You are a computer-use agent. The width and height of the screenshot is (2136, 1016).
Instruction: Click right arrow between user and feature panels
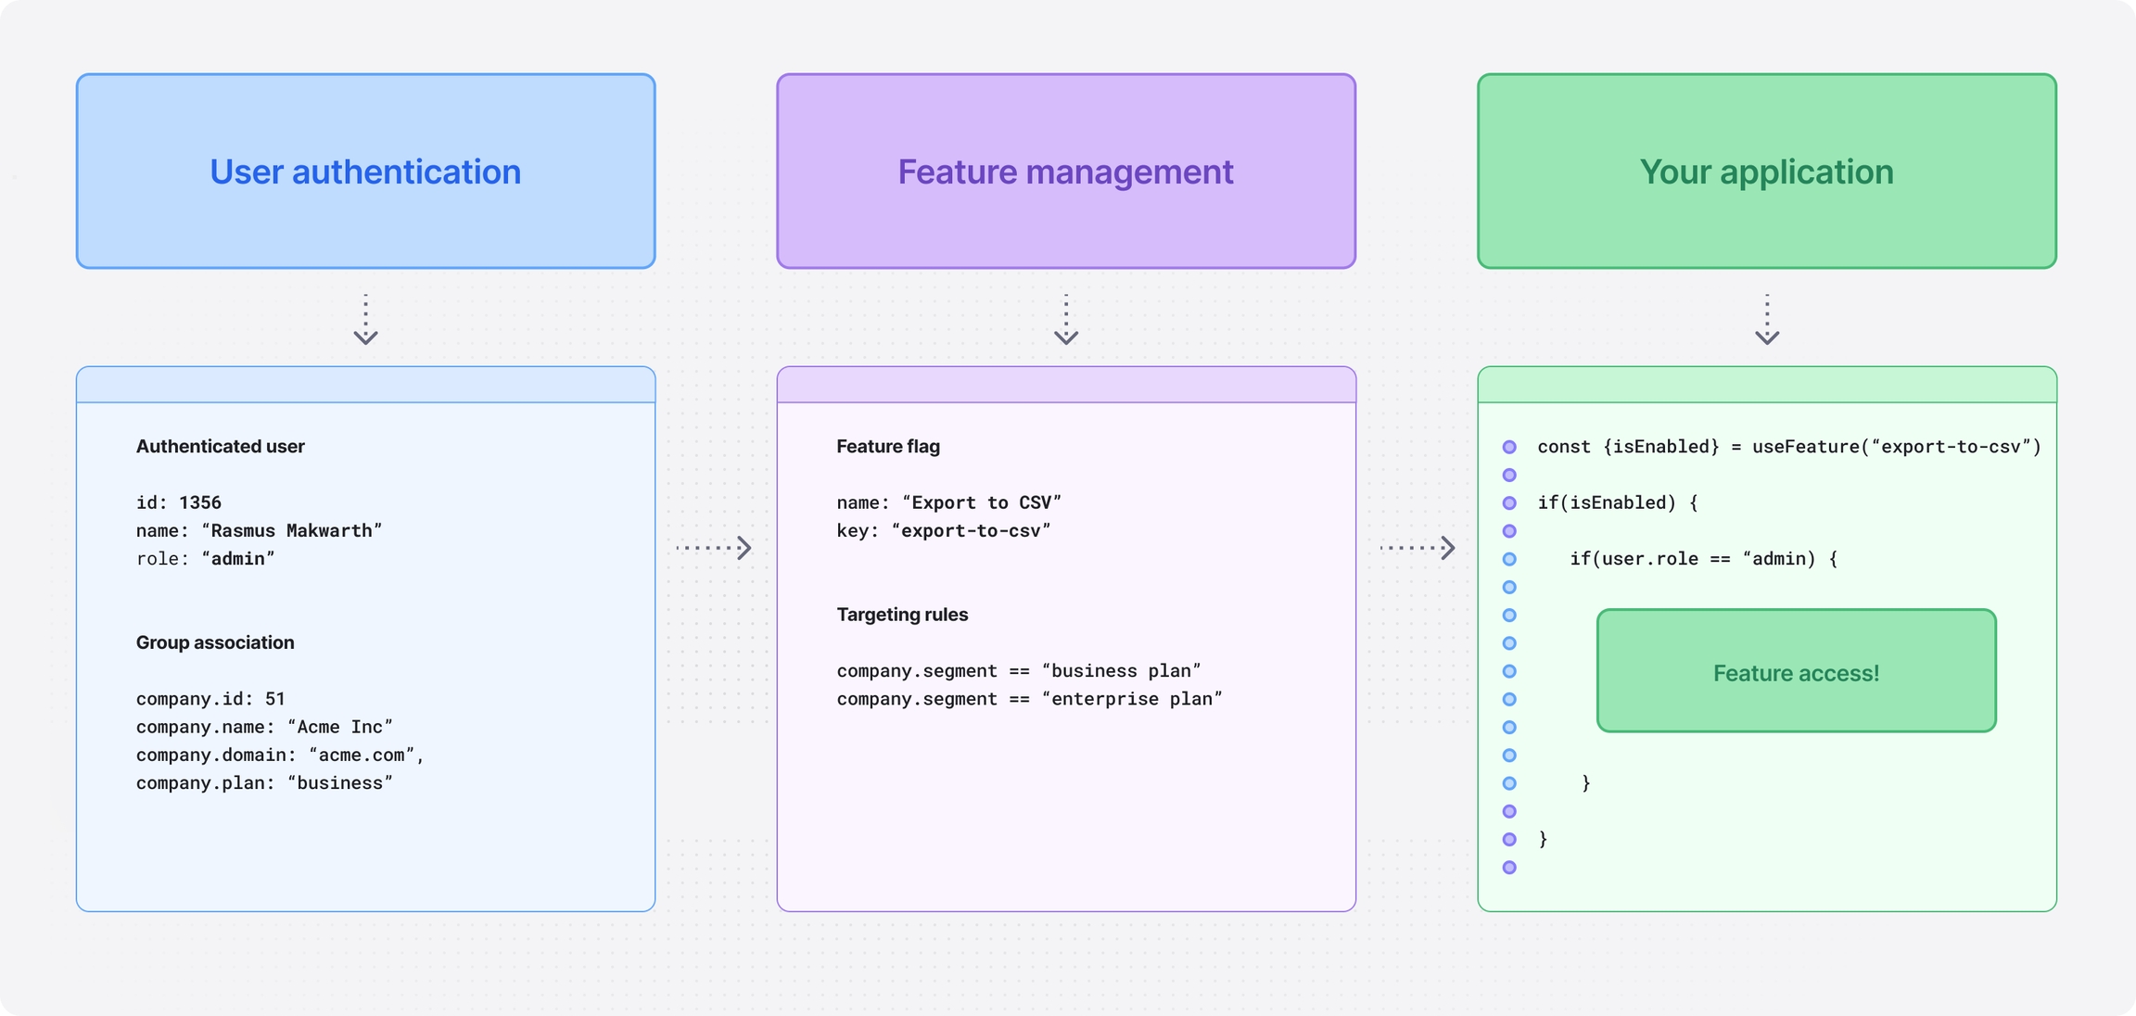pos(715,548)
